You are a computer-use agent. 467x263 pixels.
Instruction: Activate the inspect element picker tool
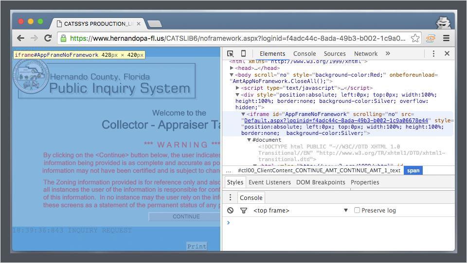[231, 54]
